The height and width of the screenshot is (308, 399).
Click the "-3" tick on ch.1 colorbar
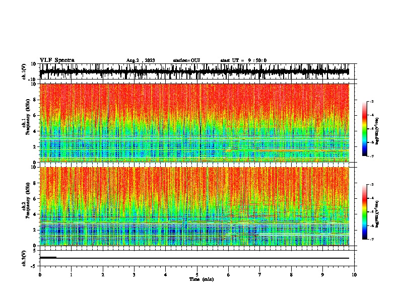[371, 101]
